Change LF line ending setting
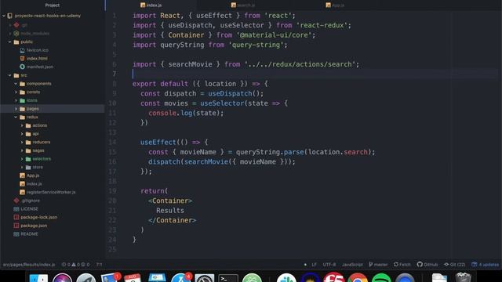The image size is (502, 282). (314, 265)
